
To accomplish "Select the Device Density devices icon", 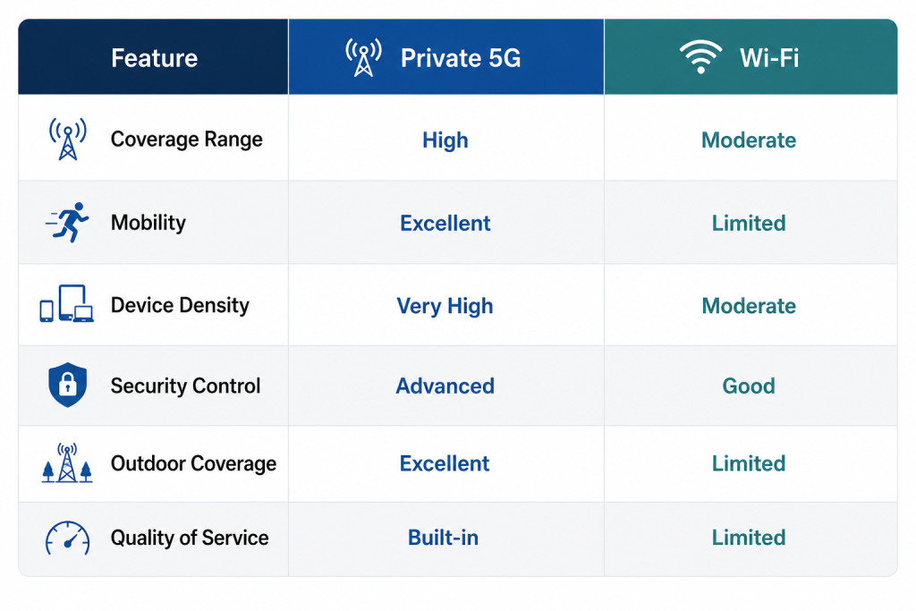I will click(x=66, y=304).
